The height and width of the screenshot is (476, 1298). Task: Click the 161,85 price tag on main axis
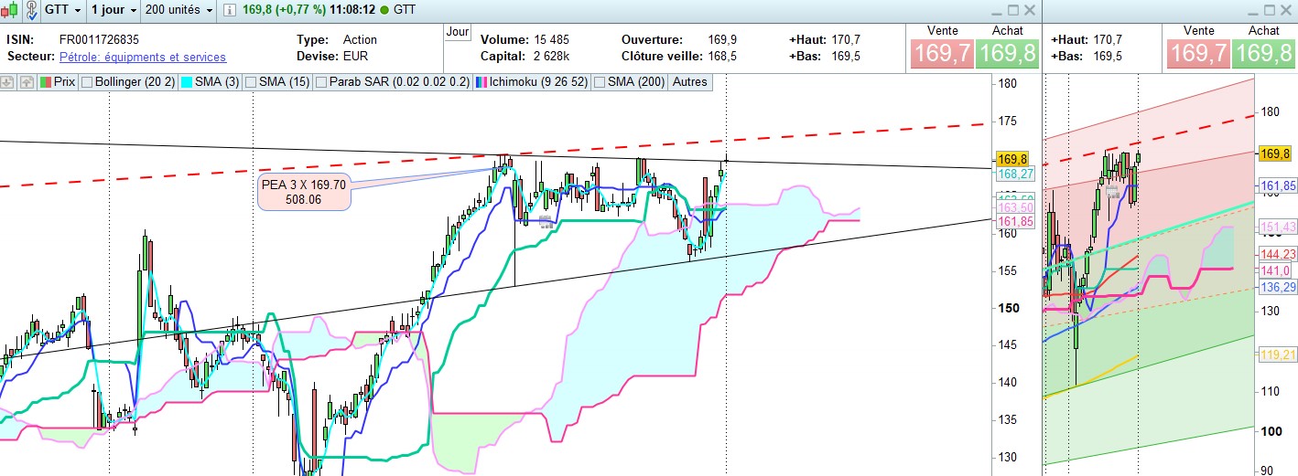point(1015,222)
